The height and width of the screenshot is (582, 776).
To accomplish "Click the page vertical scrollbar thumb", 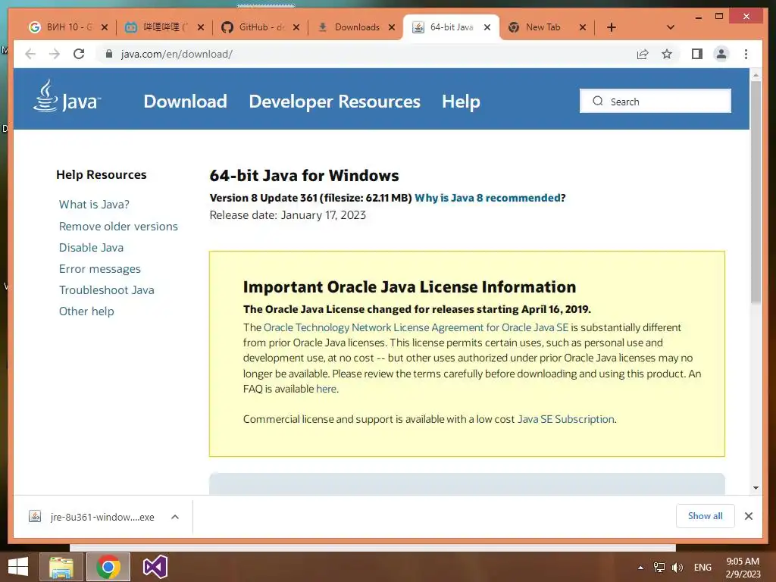I will point(756,192).
